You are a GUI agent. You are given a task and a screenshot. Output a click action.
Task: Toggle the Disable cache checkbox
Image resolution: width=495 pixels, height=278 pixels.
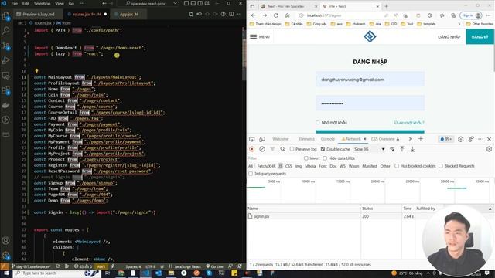[323, 149]
